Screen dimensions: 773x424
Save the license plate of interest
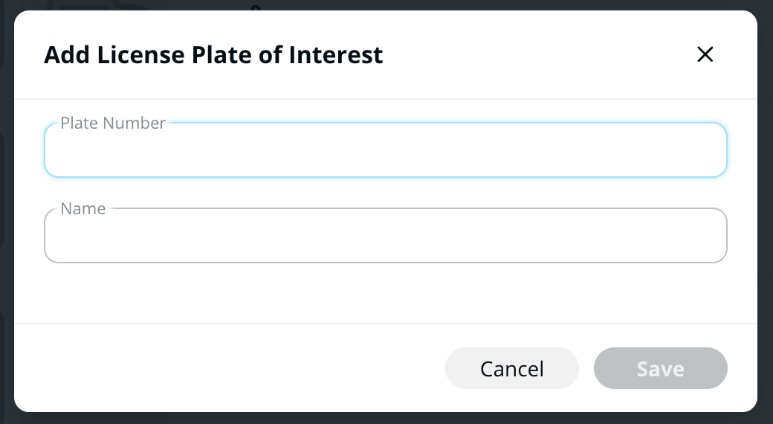(x=660, y=368)
